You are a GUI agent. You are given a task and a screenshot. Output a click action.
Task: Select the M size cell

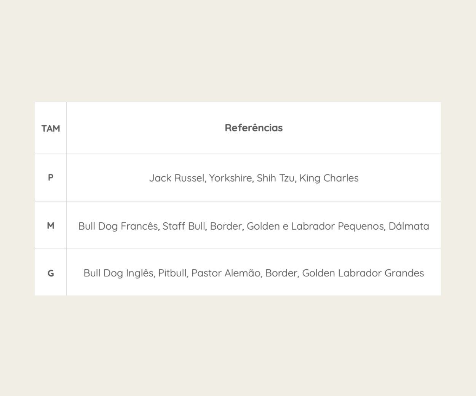pos(51,225)
